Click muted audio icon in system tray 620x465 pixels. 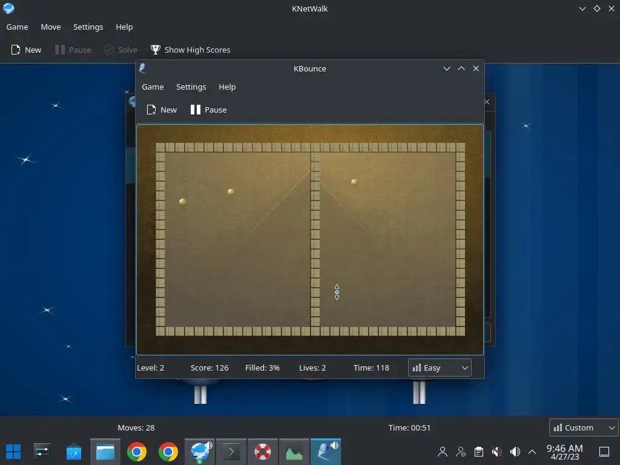pyautogui.click(x=496, y=452)
